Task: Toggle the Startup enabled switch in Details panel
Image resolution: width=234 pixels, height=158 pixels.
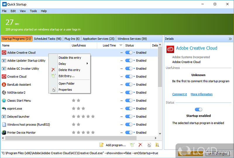Action: 198,109
